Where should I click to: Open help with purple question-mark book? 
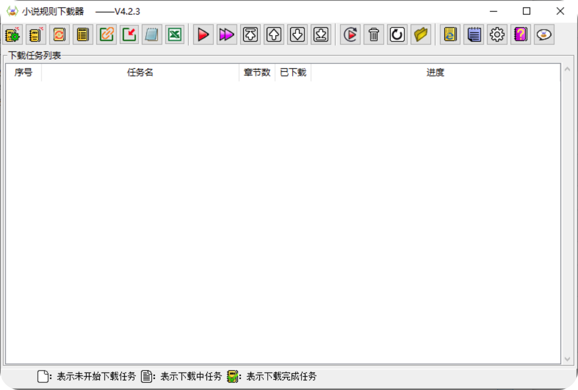click(x=521, y=35)
